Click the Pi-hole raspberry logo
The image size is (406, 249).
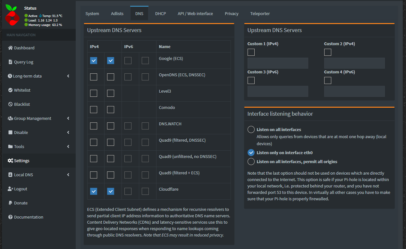(12, 15)
